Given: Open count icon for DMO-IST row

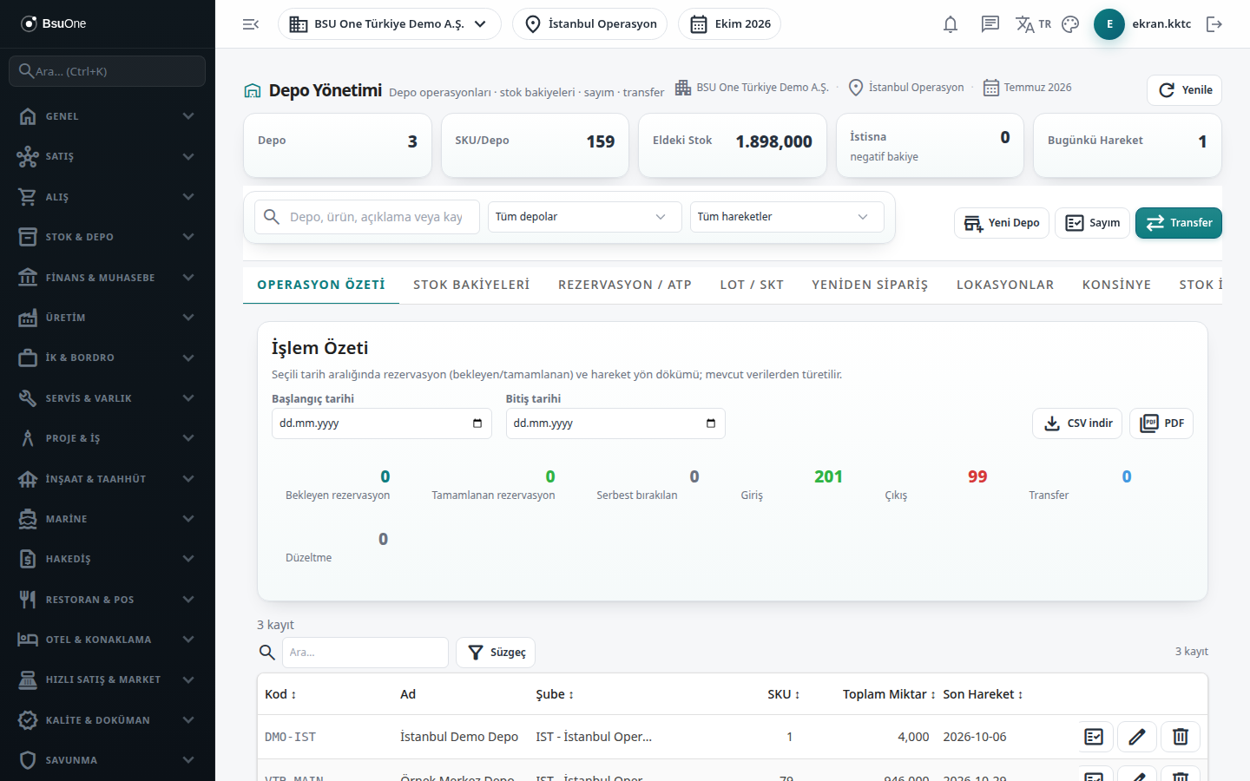Looking at the screenshot, I should tap(1094, 737).
